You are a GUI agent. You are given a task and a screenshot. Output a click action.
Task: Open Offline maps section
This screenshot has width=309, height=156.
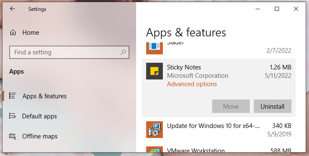tap(69, 136)
